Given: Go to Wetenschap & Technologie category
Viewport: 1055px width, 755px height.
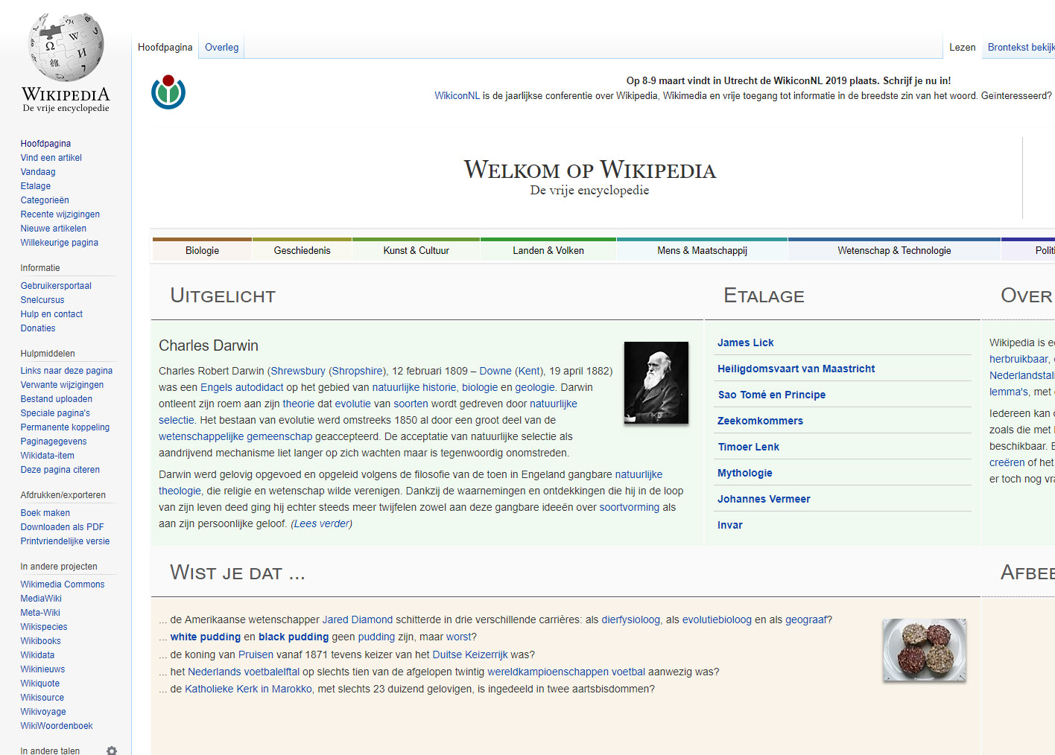Looking at the screenshot, I should 894,251.
